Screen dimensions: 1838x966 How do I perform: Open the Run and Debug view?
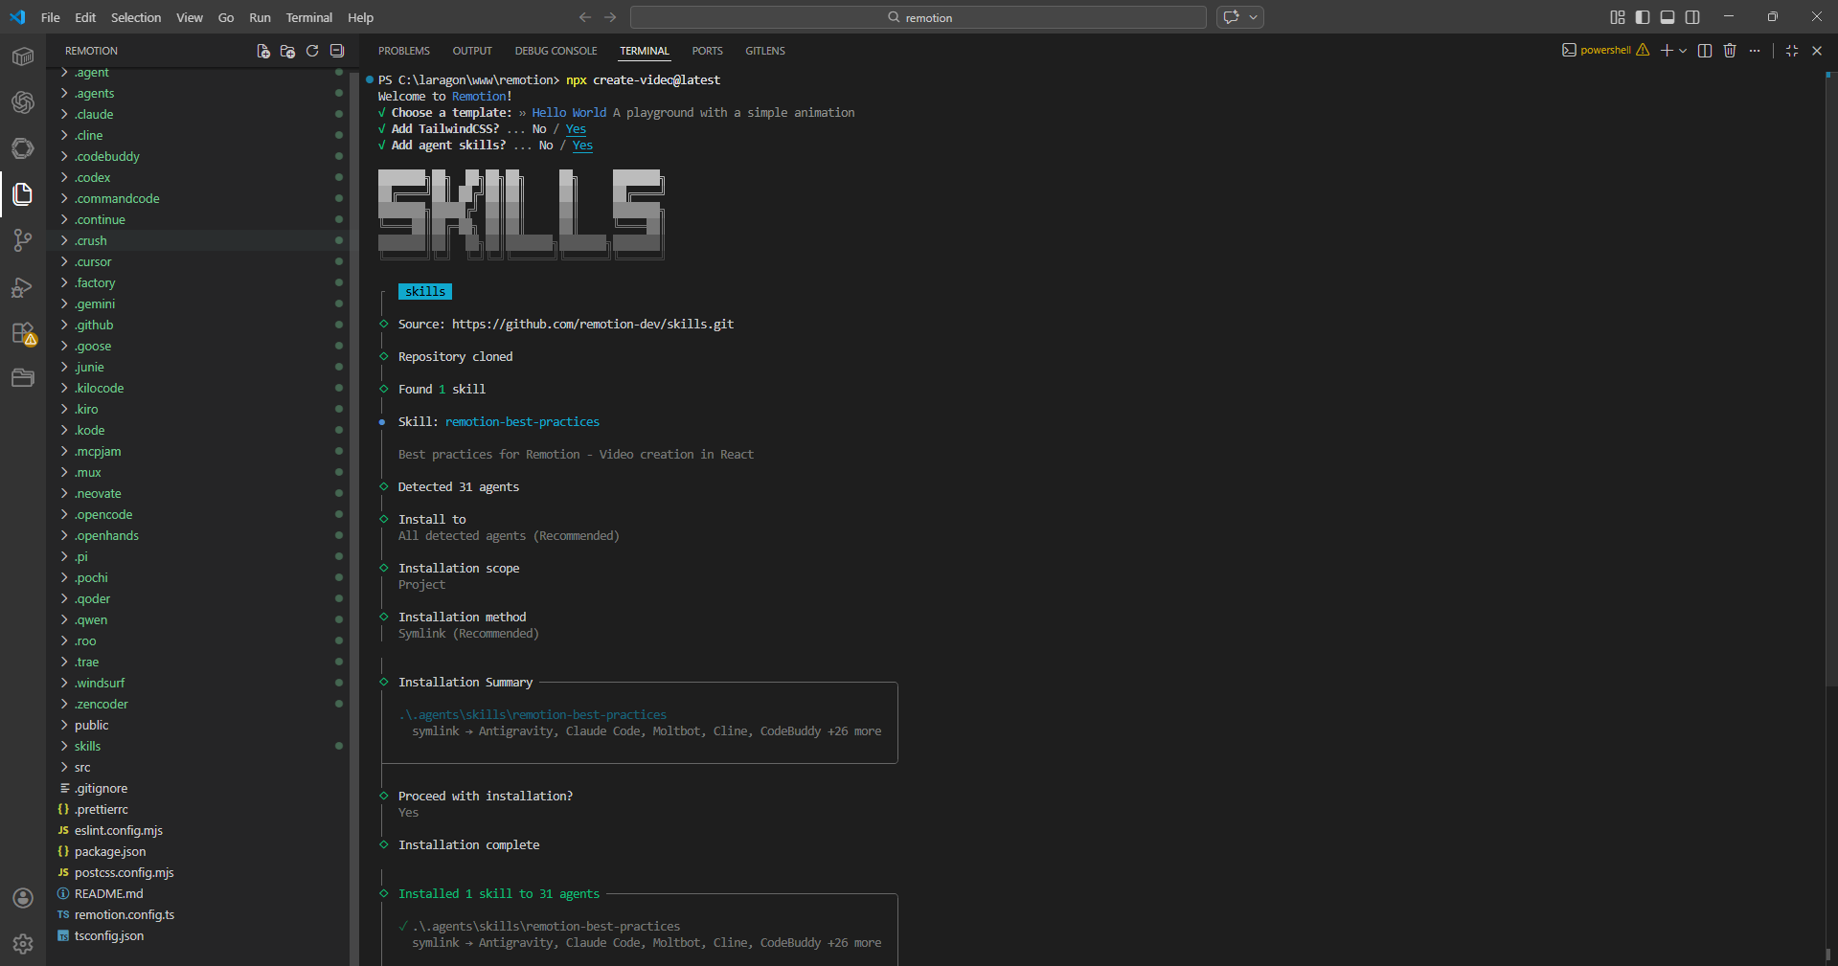tap(23, 287)
